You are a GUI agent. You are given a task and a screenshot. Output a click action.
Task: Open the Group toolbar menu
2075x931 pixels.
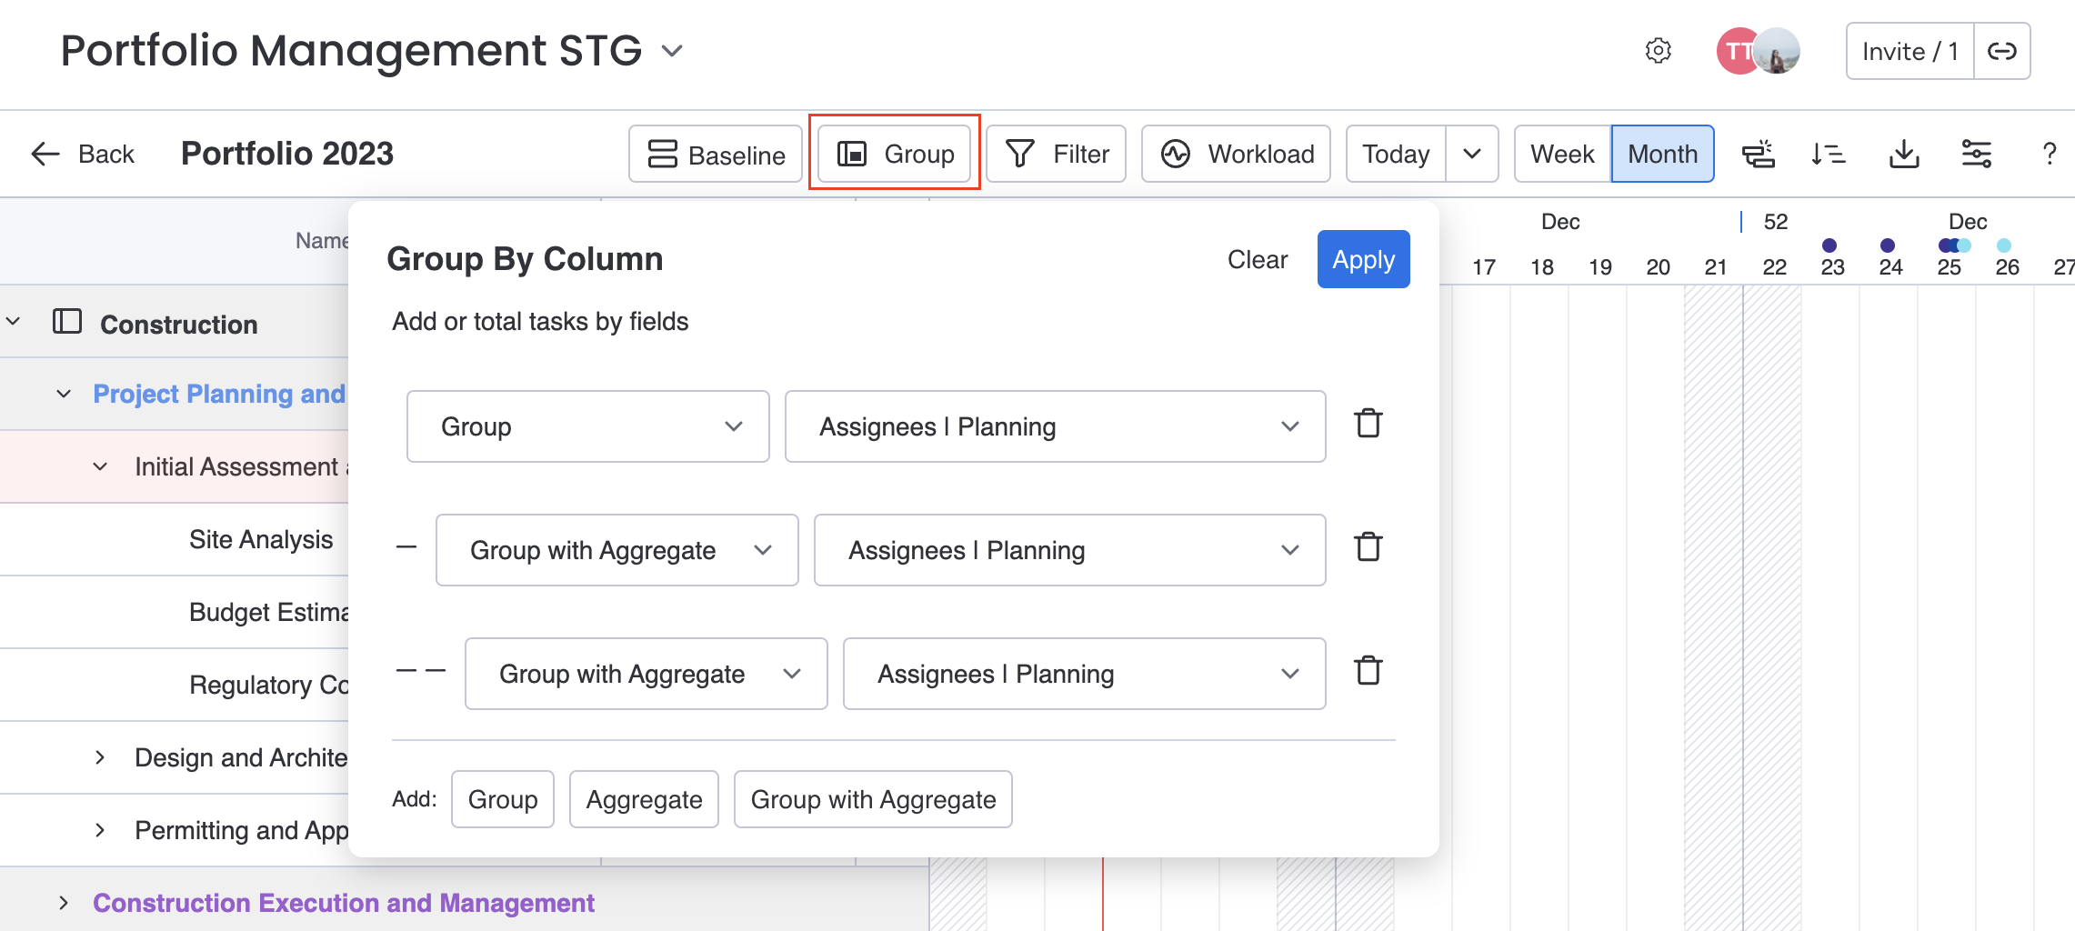tap(894, 154)
